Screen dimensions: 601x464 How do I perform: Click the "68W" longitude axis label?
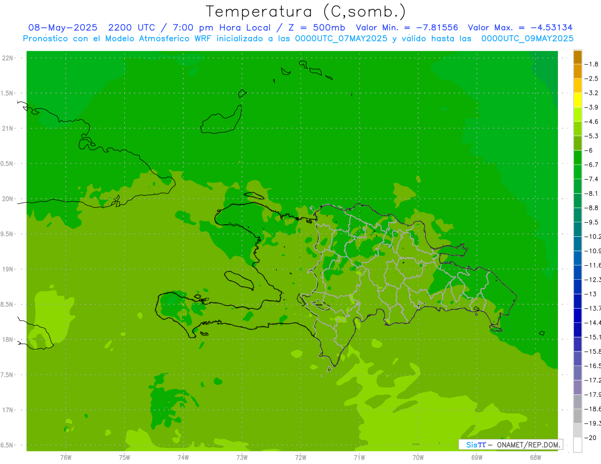click(535, 457)
